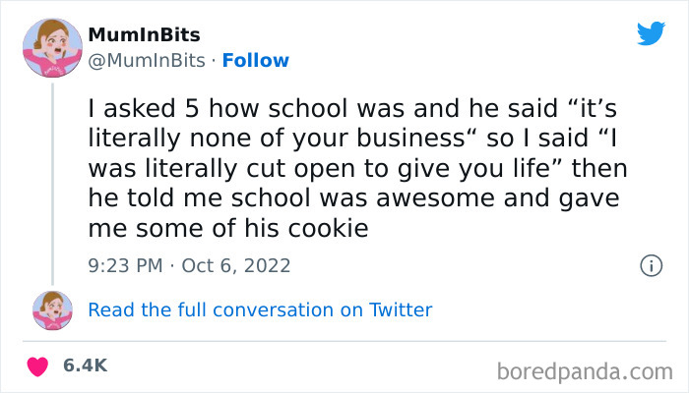The width and height of the screenshot is (689, 393).
Task: Like the tweet with the heart icon
Action: coord(39,365)
